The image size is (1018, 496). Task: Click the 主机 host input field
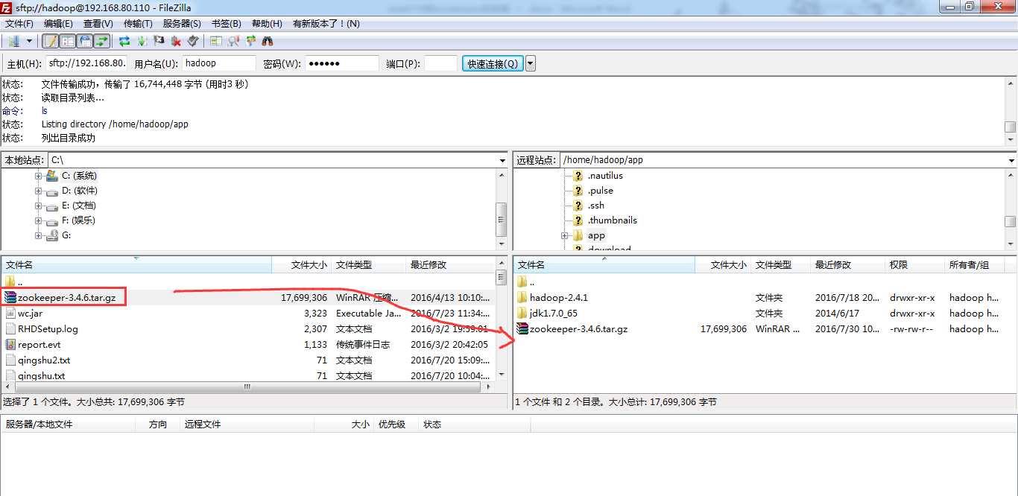[86, 63]
